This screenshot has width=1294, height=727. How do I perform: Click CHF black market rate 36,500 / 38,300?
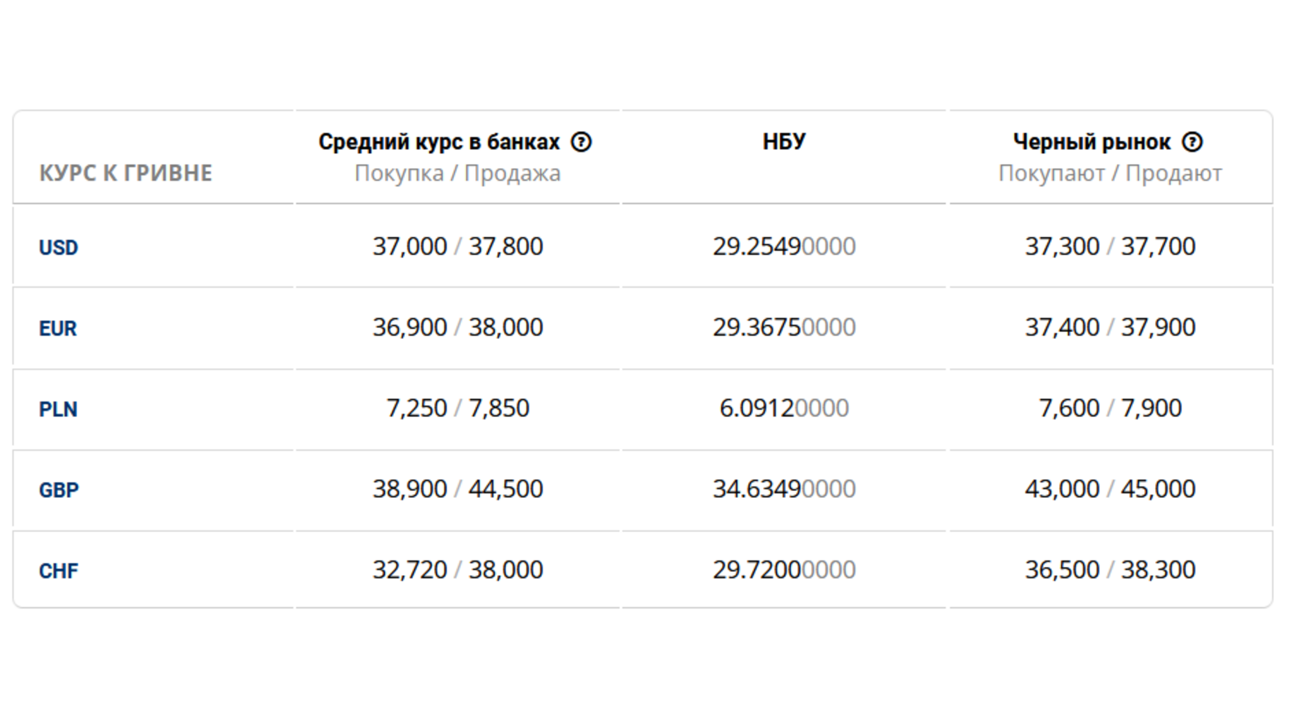point(1110,569)
